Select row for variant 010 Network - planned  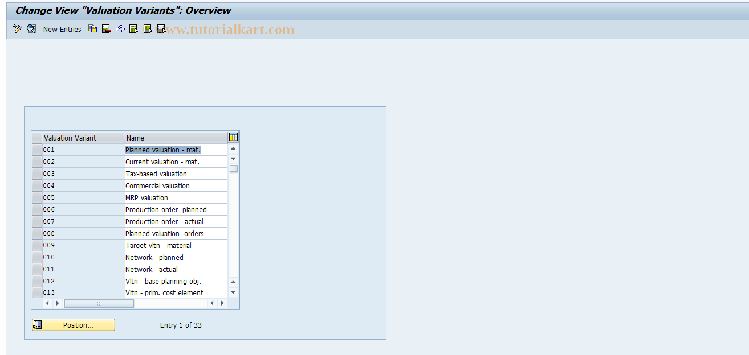pyautogui.click(x=36, y=257)
